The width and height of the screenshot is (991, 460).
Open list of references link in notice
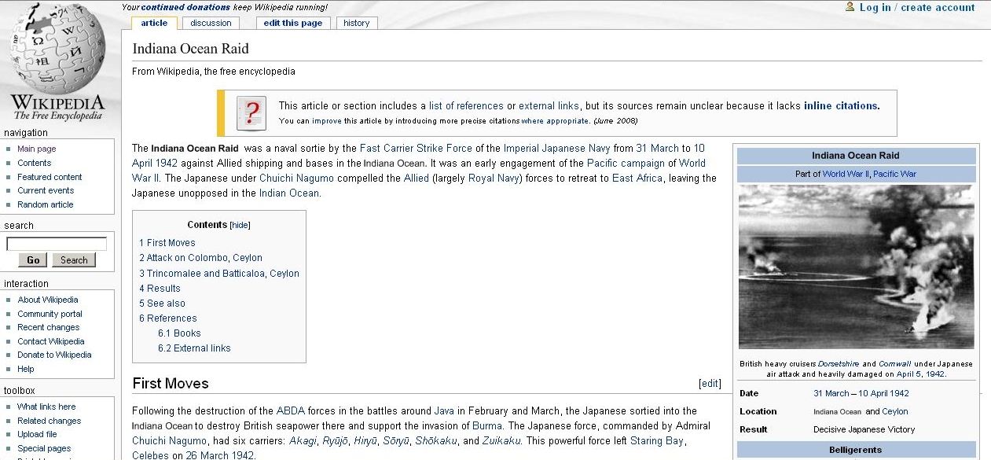466,106
